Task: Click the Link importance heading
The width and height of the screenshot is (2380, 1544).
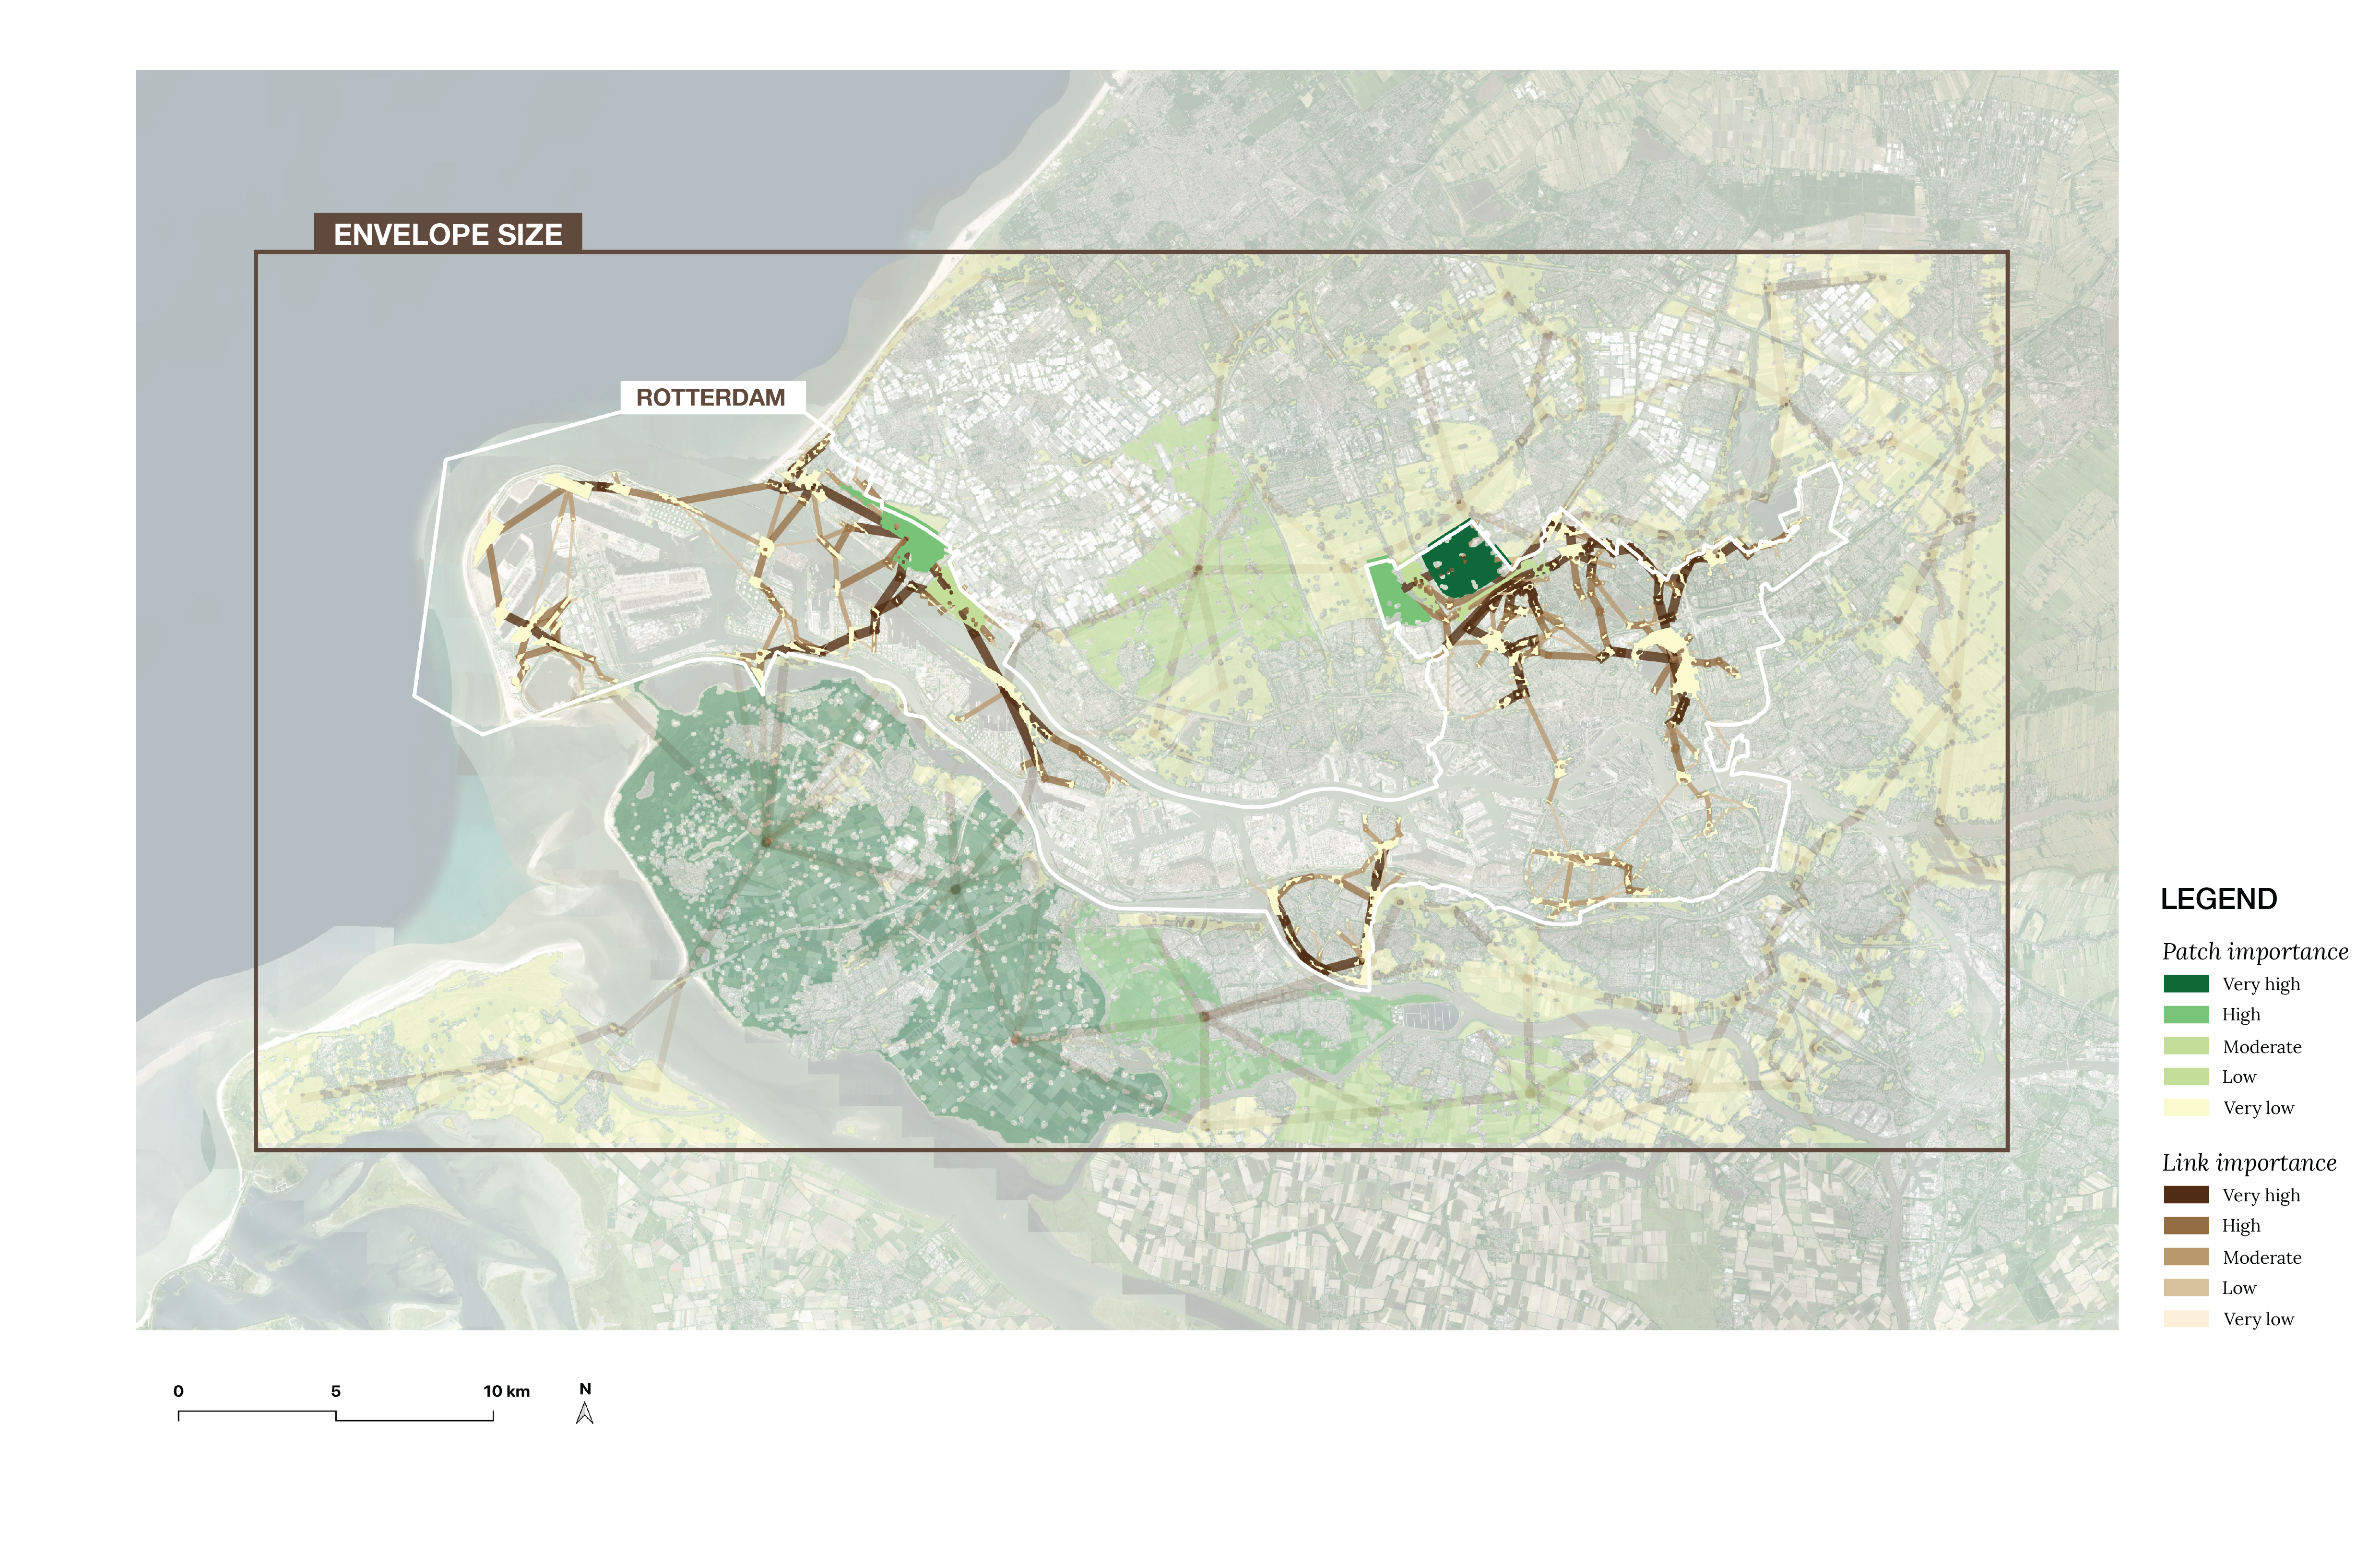Action: [2249, 1163]
